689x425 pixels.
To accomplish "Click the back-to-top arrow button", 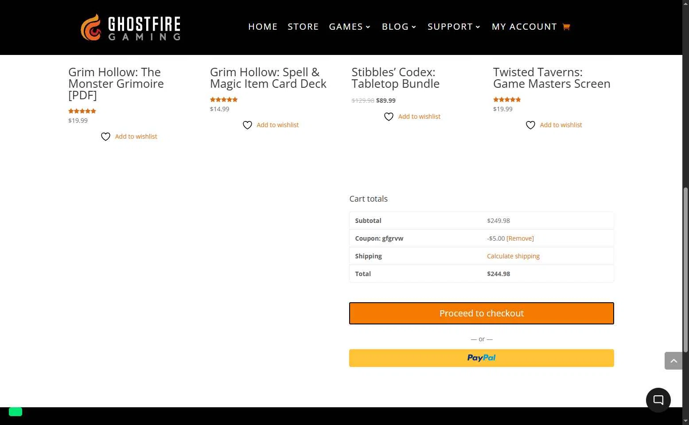I will [673, 361].
